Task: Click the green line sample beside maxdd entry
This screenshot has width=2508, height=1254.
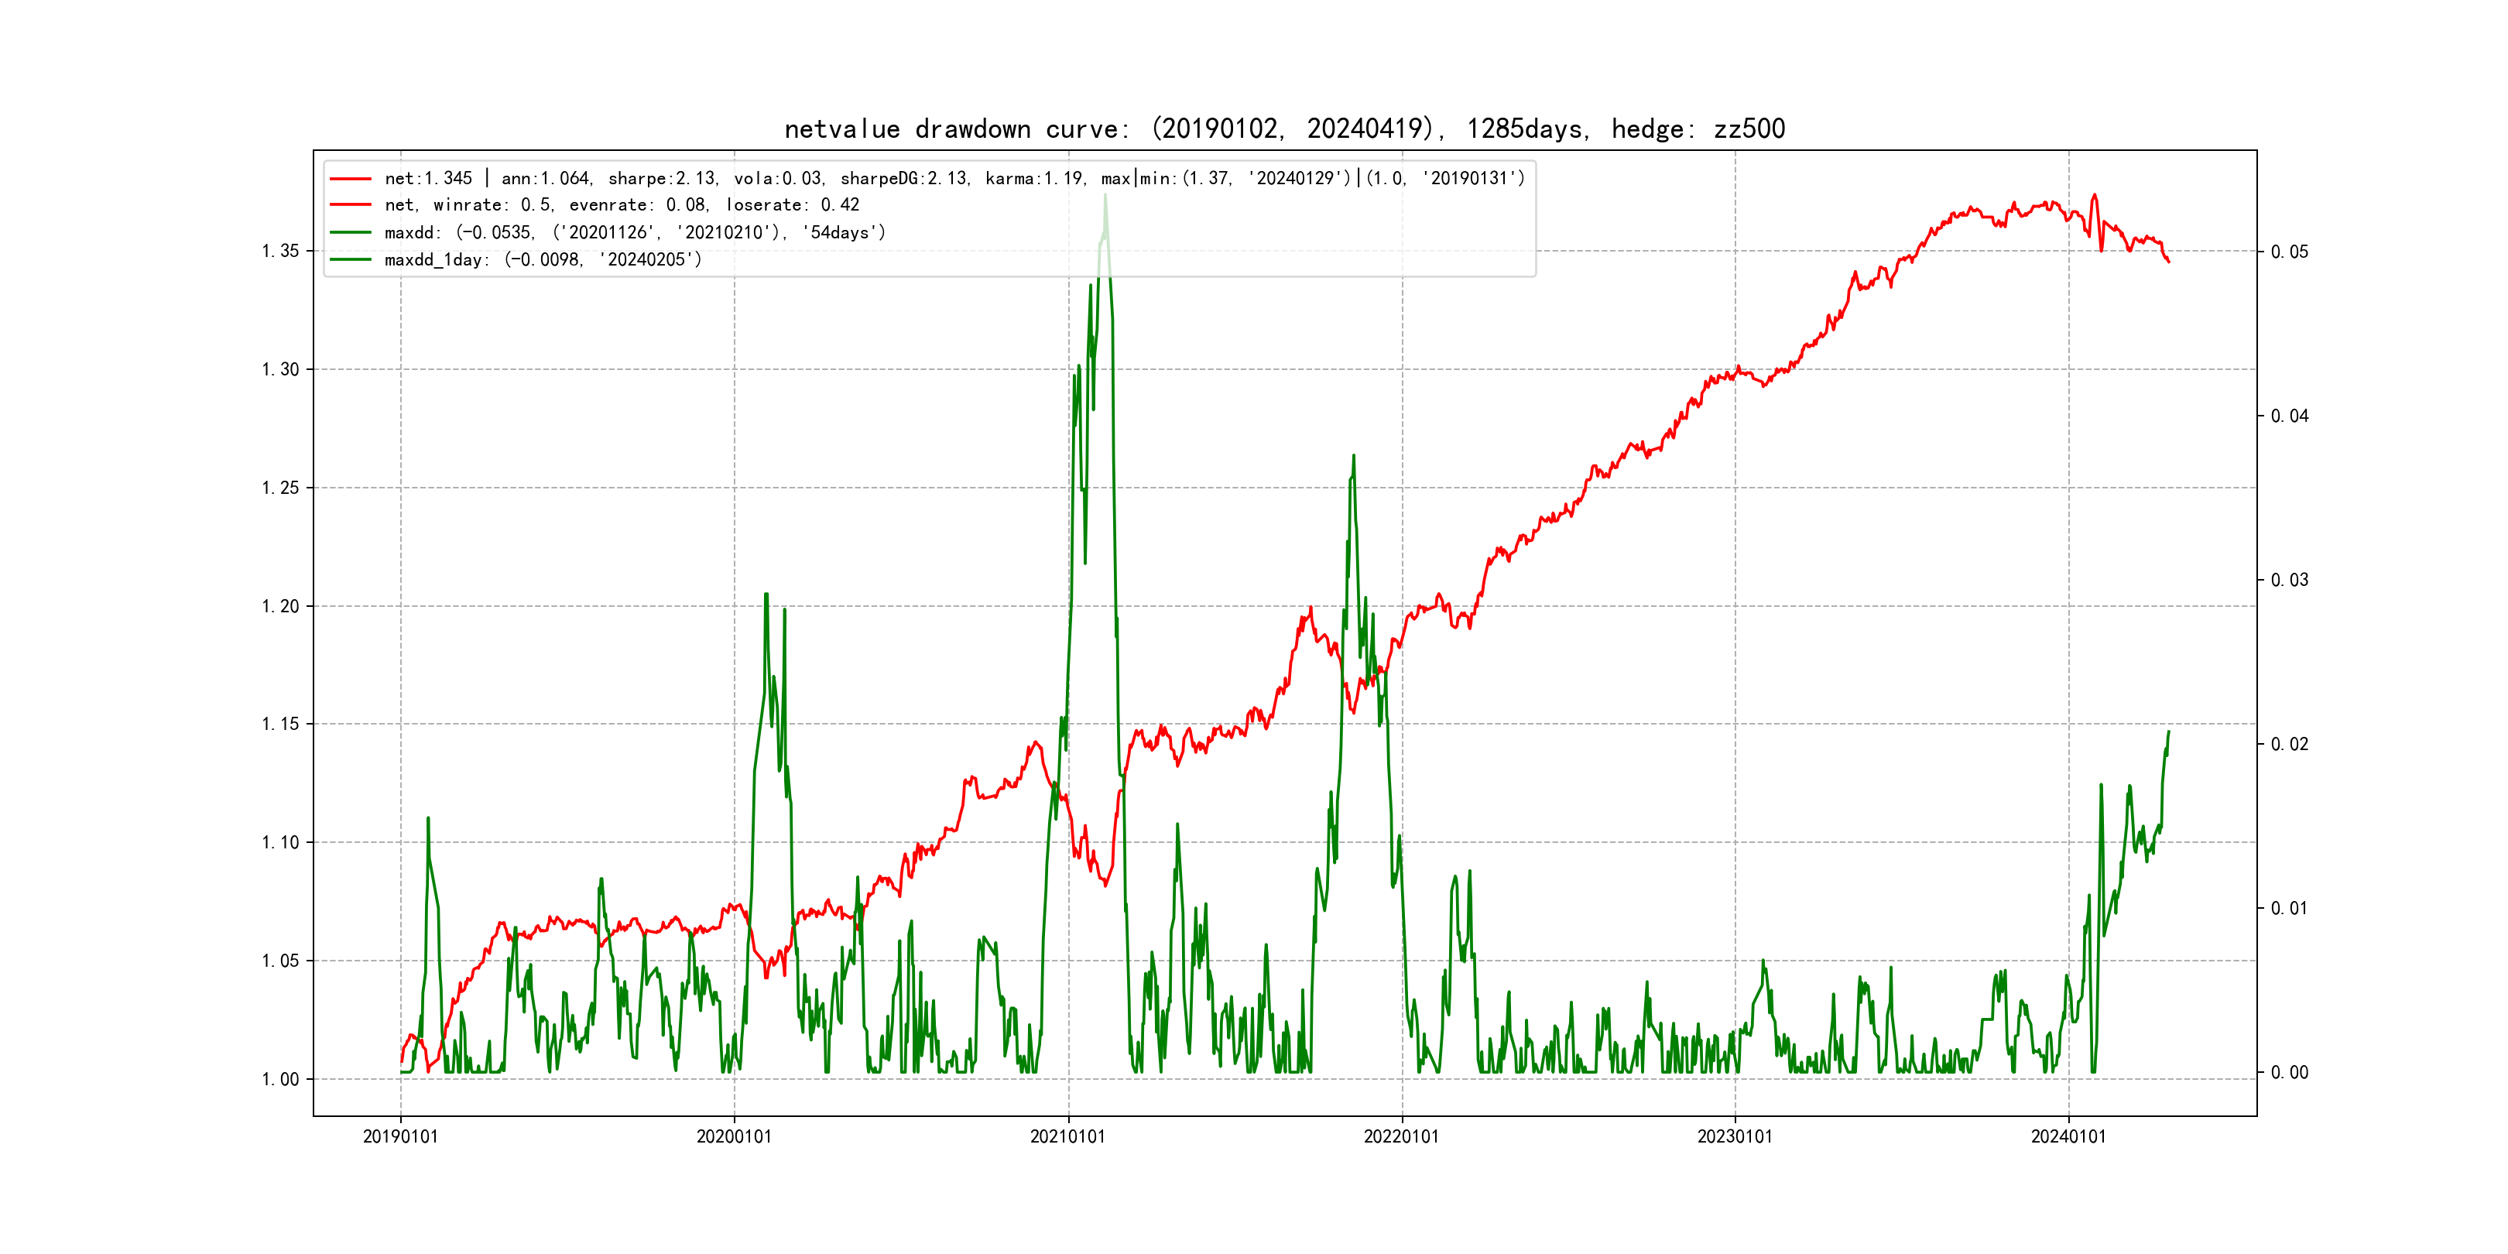Action: click(351, 233)
